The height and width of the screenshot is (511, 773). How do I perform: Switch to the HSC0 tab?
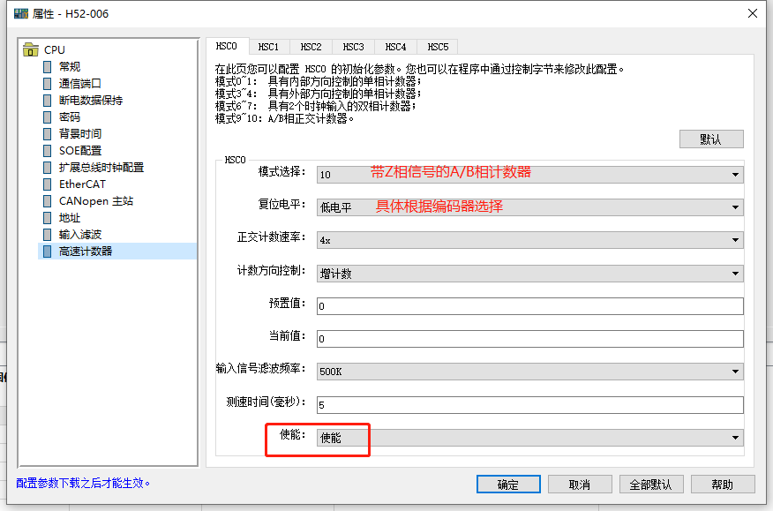tap(227, 46)
